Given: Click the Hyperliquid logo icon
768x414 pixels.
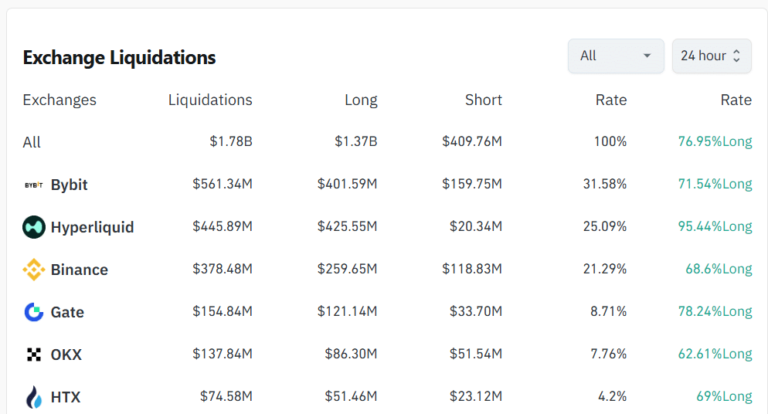Looking at the screenshot, I should click(34, 227).
